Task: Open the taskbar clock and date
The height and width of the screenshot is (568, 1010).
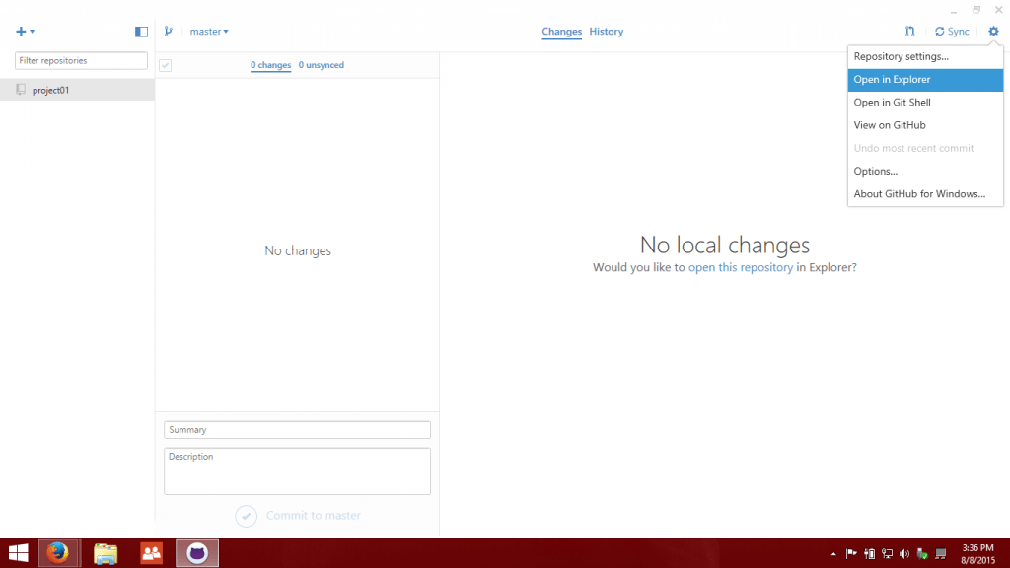Action: click(977, 554)
